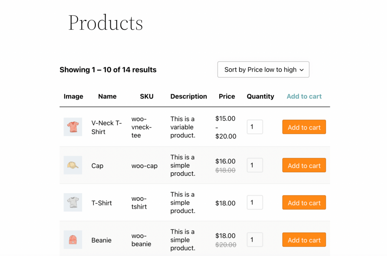This screenshot has width=387, height=256.
Task: Open the V-Neck T-Shirt product image
Action: point(73,127)
